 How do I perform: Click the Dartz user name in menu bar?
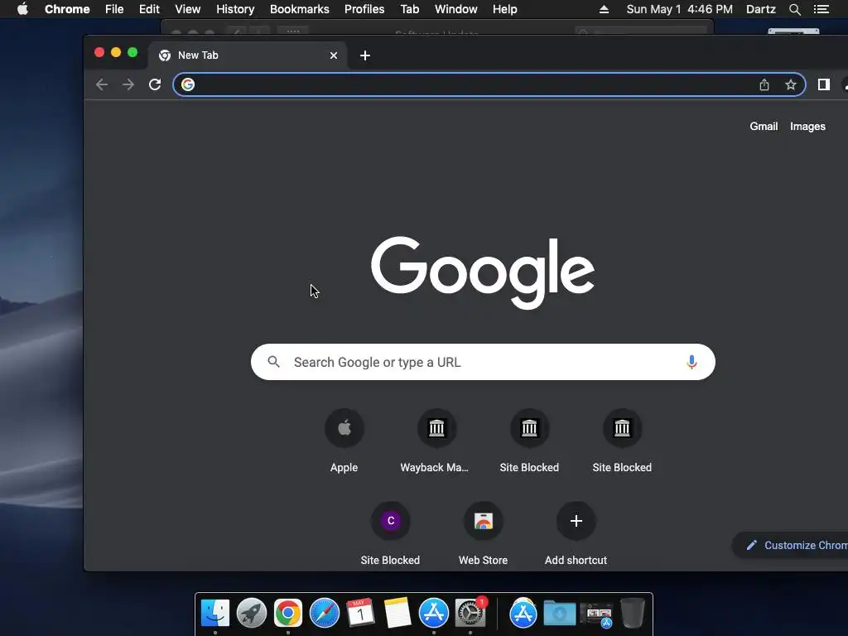coord(760,9)
